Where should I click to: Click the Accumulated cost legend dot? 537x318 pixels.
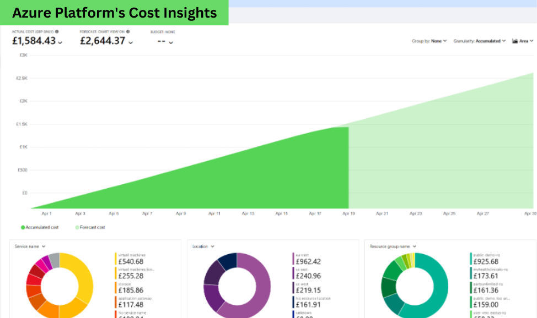(x=23, y=227)
